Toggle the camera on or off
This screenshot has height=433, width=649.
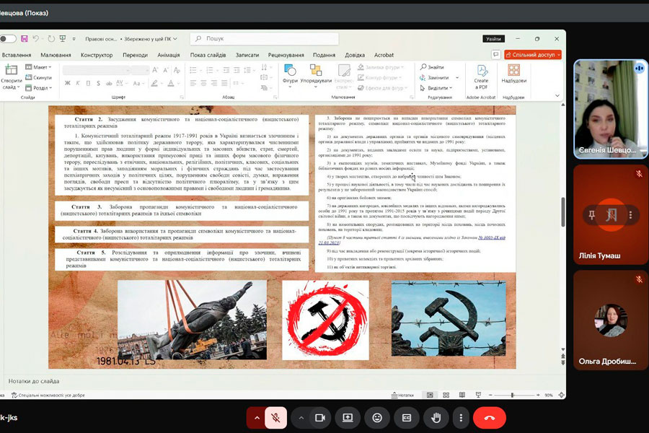pyautogui.click(x=320, y=418)
